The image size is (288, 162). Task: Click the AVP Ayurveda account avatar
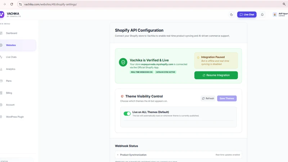click(x=275, y=14)
